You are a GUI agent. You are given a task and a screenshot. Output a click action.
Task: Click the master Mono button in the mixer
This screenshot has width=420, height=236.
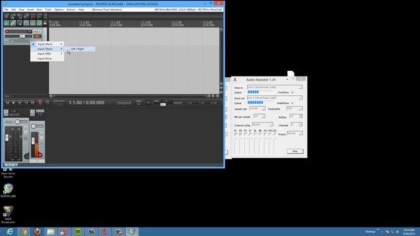point(9,122)
